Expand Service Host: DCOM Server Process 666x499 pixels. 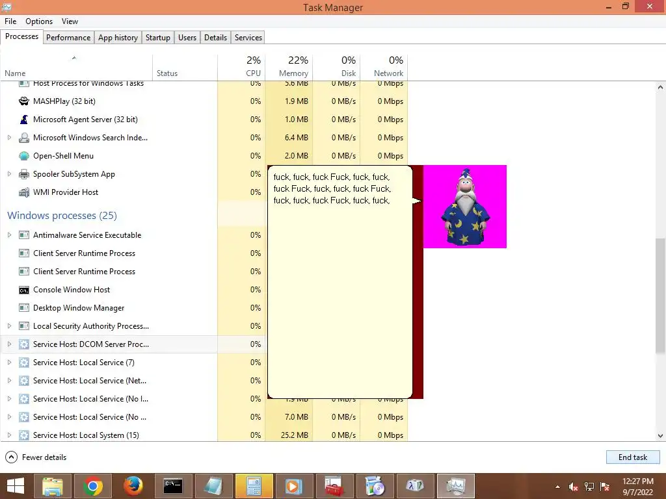[9, 344]
